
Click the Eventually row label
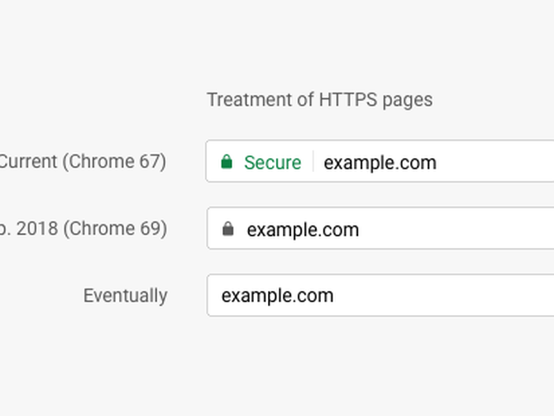pos(126,296)
